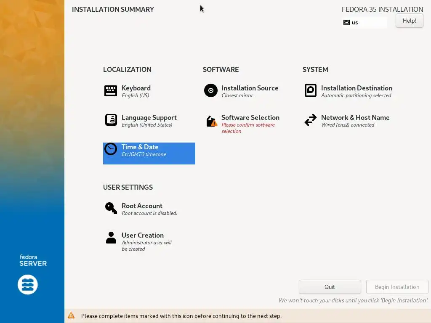Click the User Creation person icon
This screenshot has width=431, height=323.
[x=111, y=238]
